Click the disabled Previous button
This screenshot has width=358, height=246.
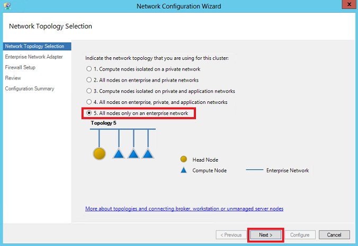pos(231,235)
